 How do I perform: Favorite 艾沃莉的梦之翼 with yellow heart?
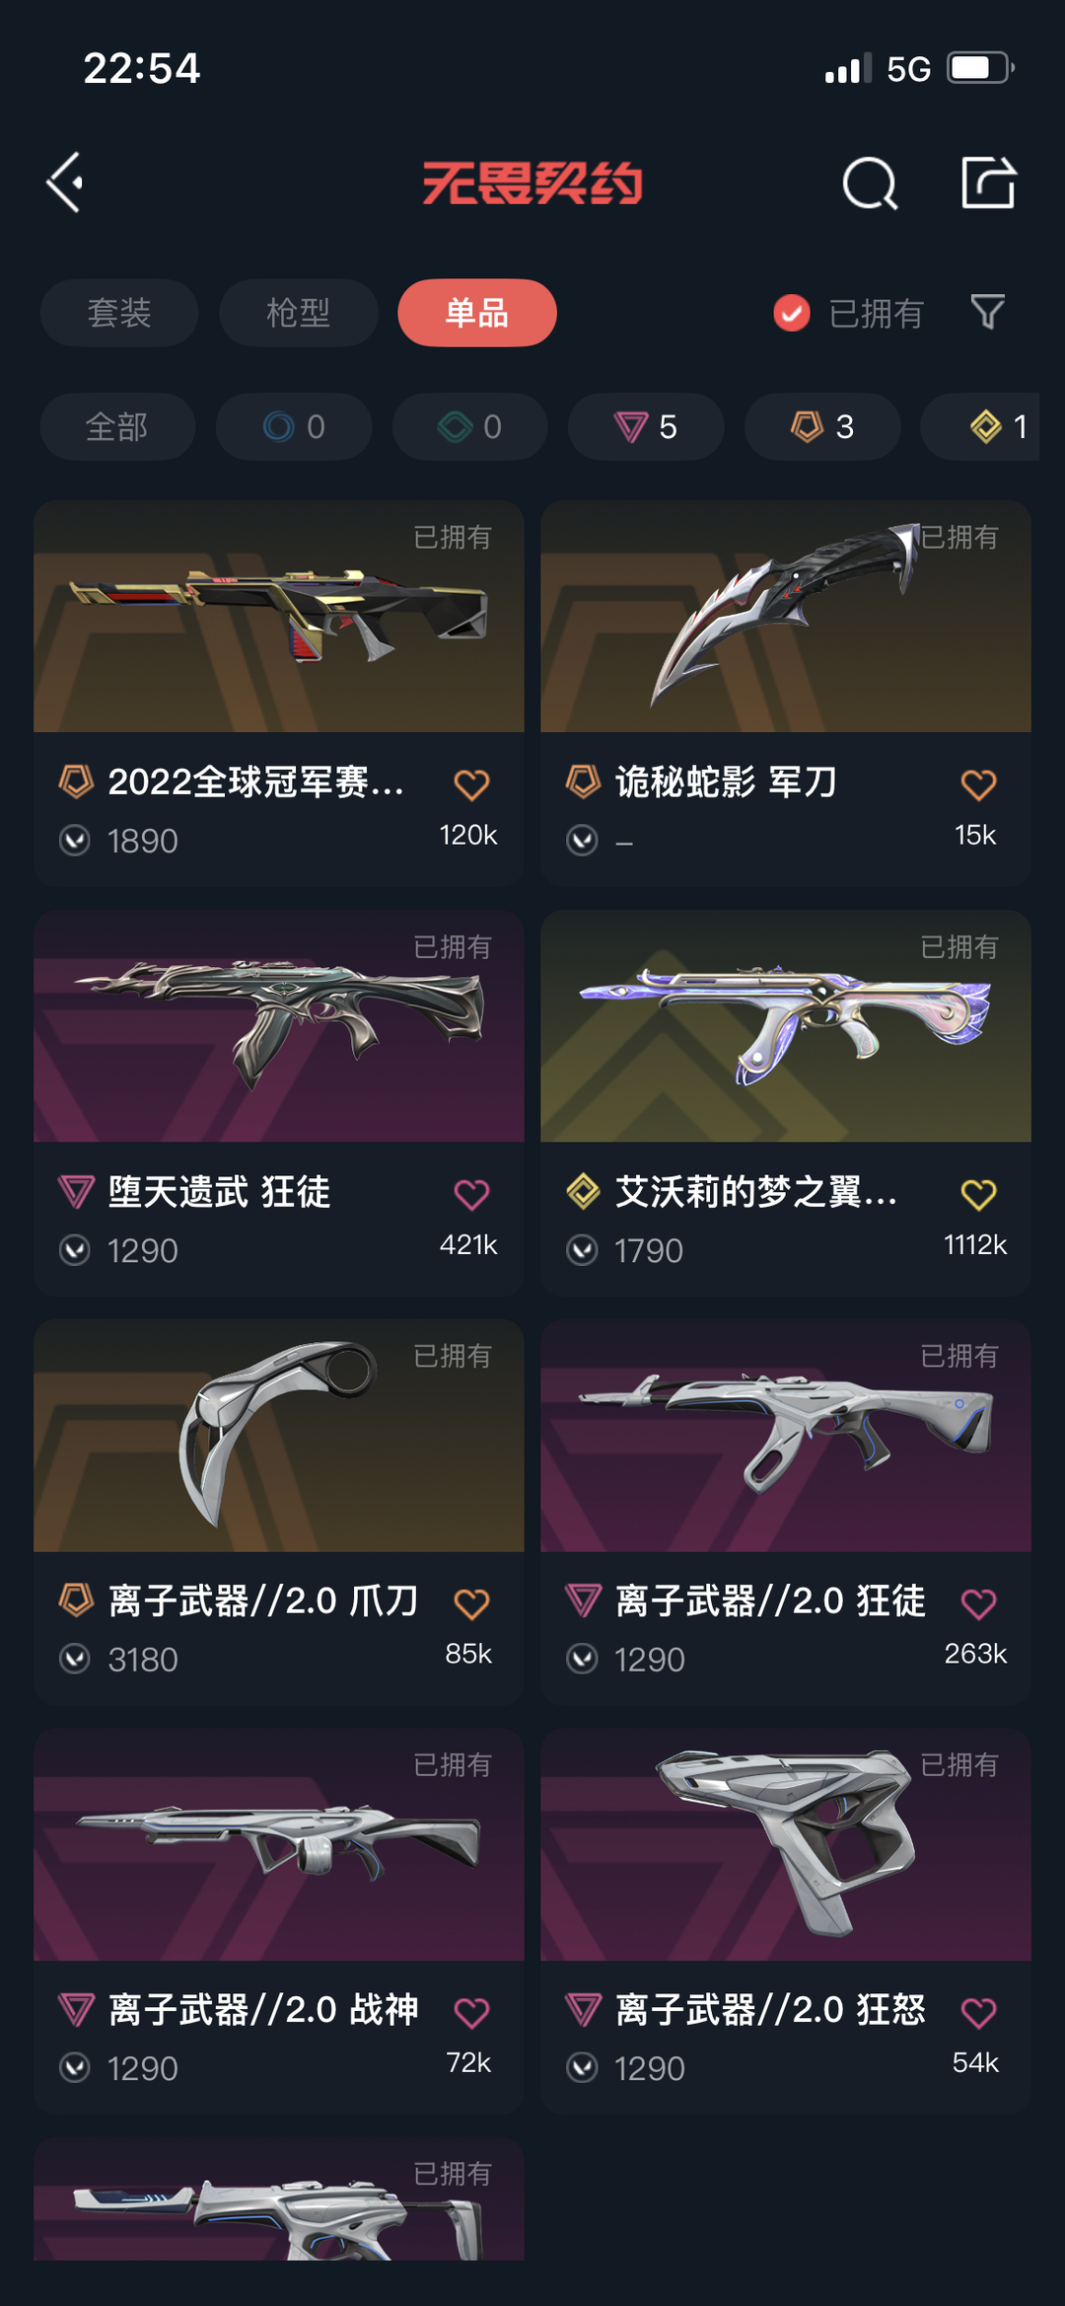(978, 1194)
